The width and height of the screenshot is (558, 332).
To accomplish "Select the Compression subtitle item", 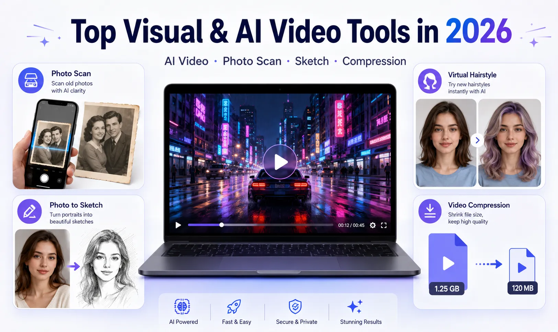I will [x=374, y=61].
